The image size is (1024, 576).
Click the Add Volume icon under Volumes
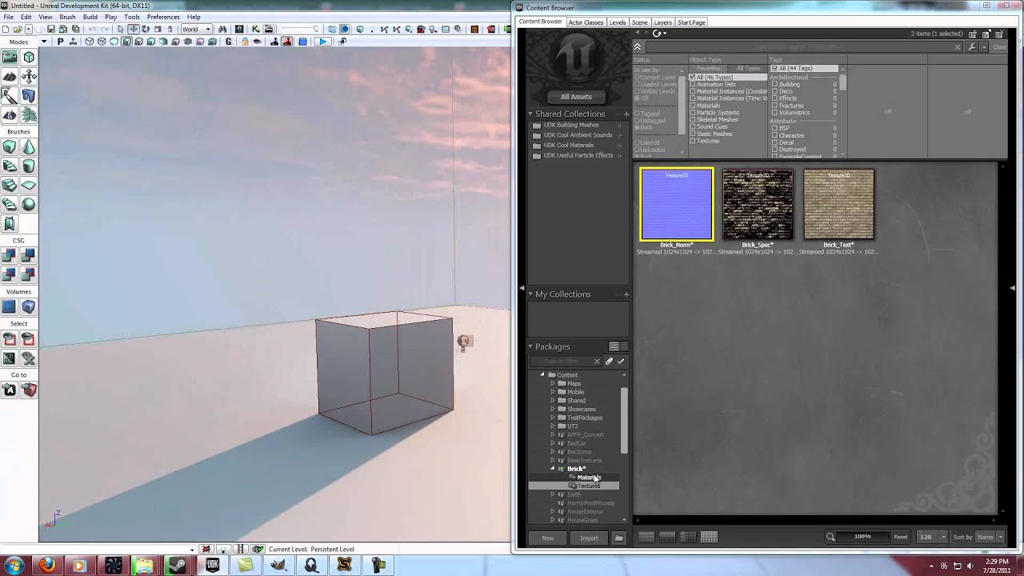29,307
